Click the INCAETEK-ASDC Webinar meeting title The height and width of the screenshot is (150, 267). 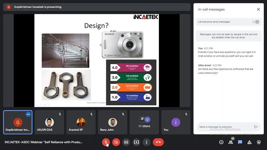point(43,142)
